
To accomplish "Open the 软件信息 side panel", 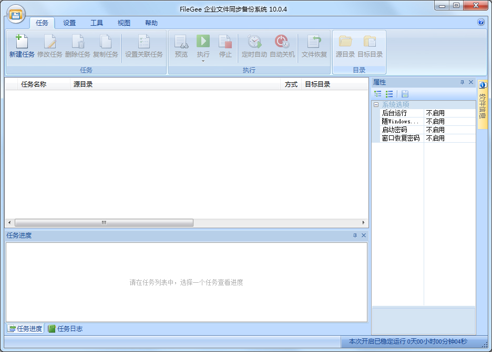I will pyautogui.click(x=483, y=105).
